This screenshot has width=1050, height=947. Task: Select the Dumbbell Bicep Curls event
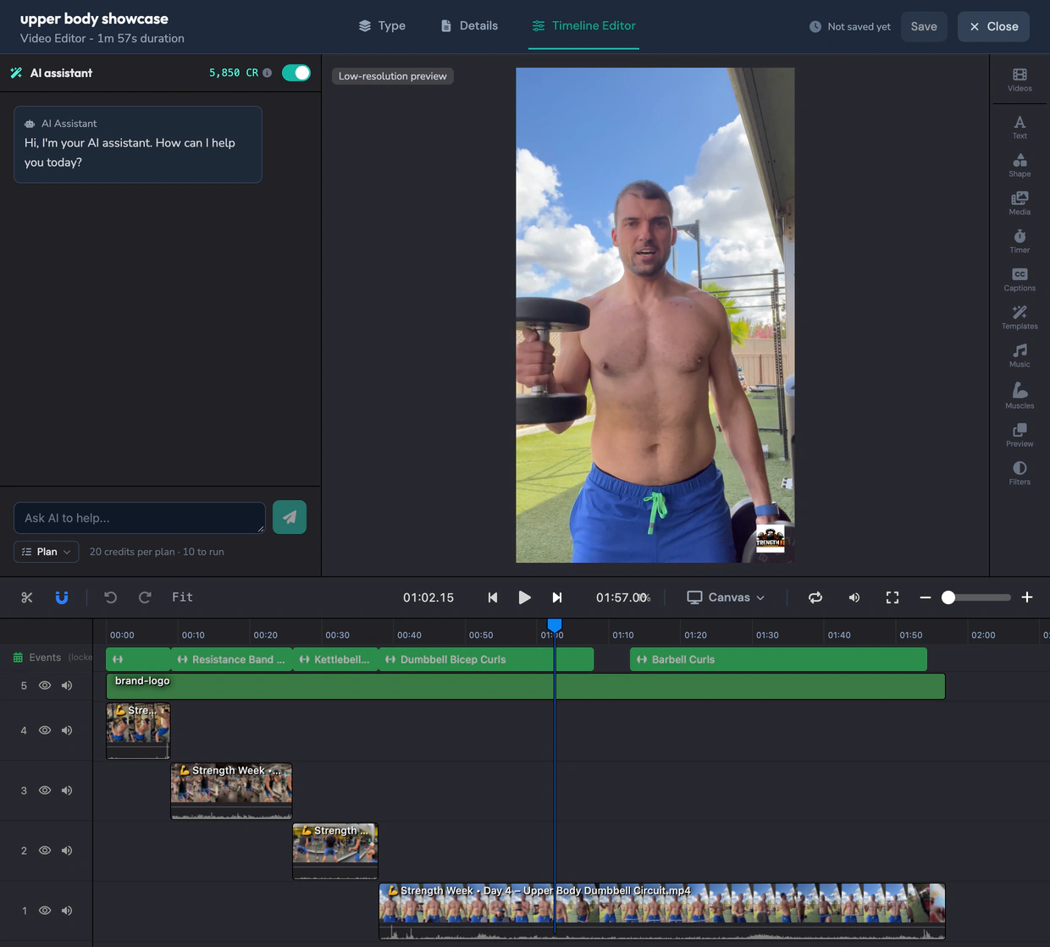coord(487,659)
